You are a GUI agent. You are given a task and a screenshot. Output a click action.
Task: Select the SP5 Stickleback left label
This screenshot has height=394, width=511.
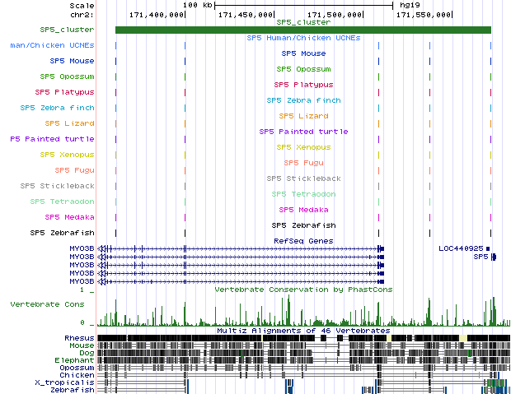coord(57,186)
